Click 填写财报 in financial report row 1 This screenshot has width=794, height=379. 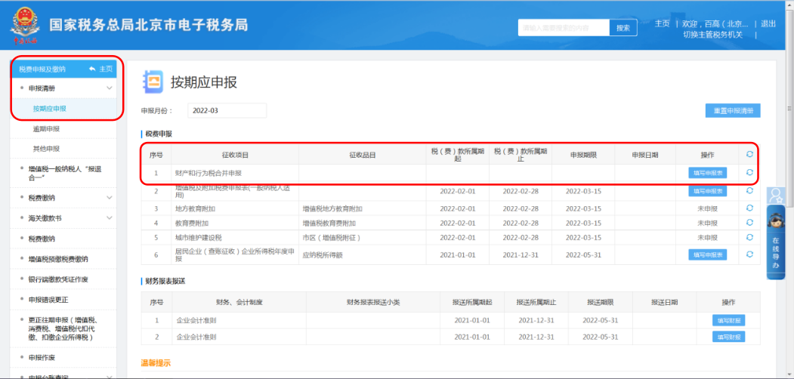click(x=729, y=320)
